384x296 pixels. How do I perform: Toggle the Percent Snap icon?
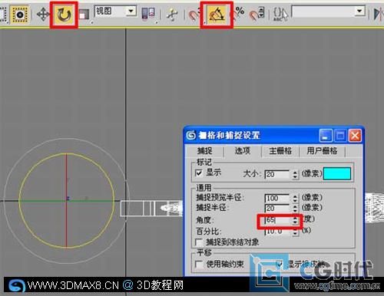pyautogui.click(x=240, y=14)
